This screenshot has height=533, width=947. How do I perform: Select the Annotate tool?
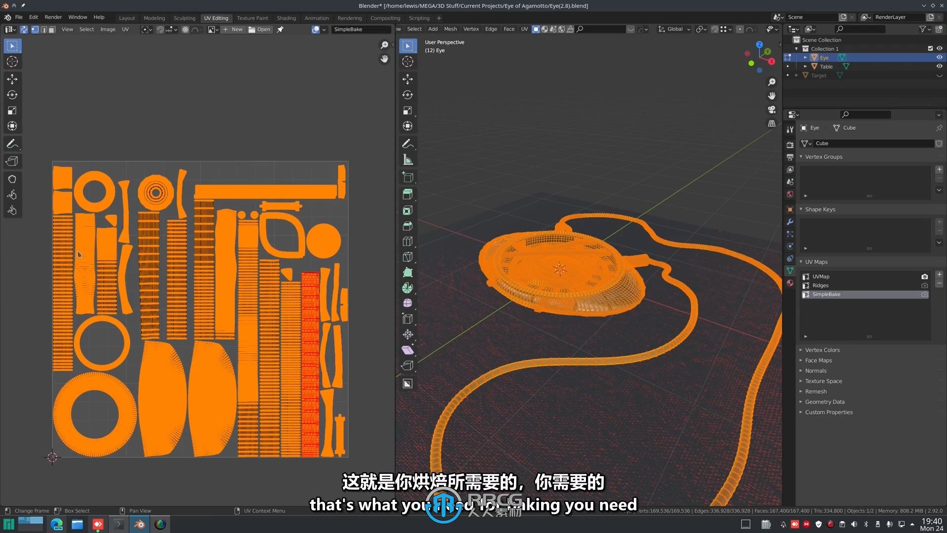12,144
